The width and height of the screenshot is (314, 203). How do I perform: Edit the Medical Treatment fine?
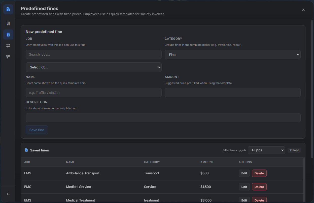[244, 200]
